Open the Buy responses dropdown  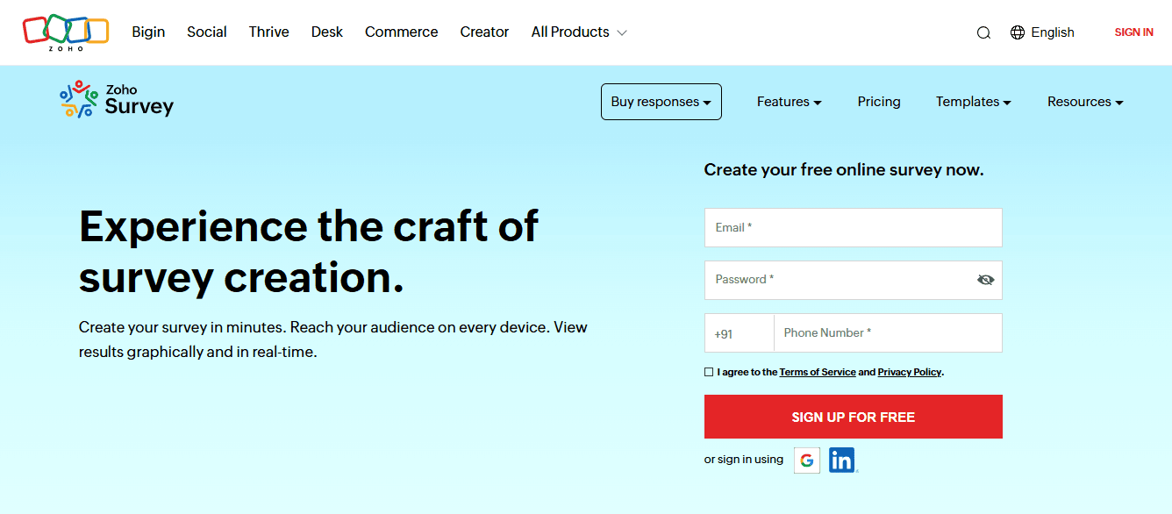pyautogui.click(x=661, y=102)
